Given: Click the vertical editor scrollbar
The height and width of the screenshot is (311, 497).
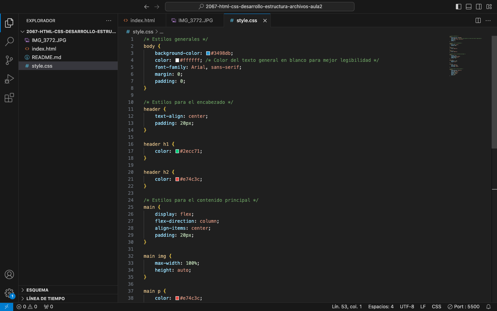Looking at the screenshot, I should (494, 92).
